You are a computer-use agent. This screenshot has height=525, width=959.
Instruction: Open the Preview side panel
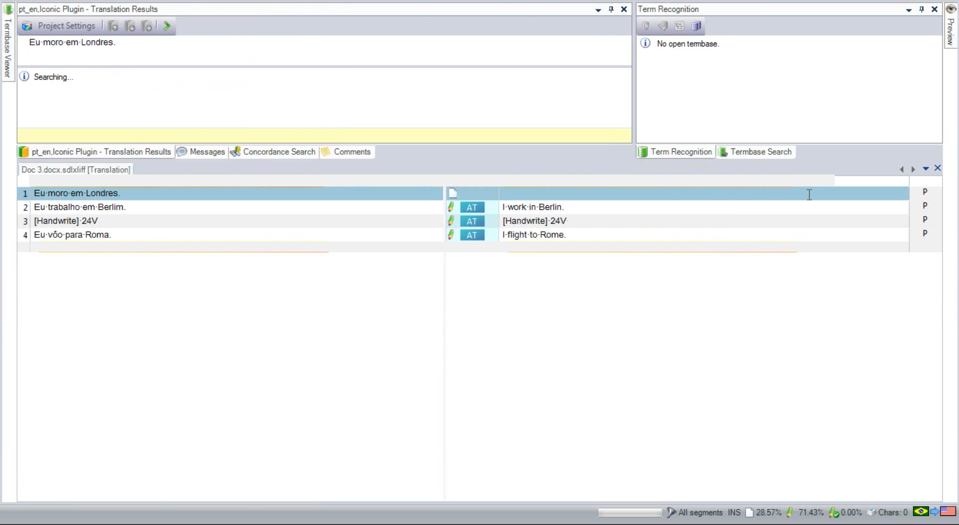tap(951, 26)
